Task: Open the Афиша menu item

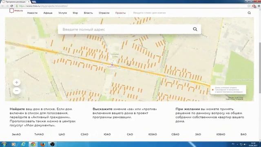Action: point(48,13)
